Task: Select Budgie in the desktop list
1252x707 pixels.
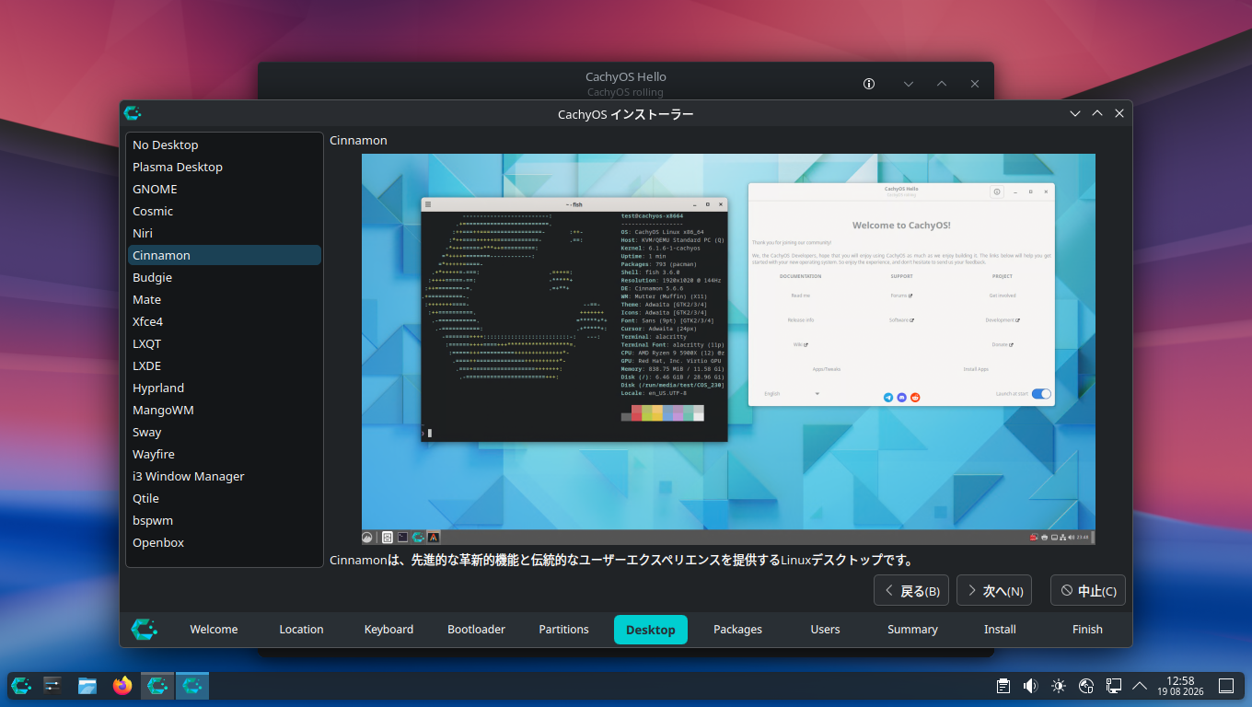Action: [225, 277]
